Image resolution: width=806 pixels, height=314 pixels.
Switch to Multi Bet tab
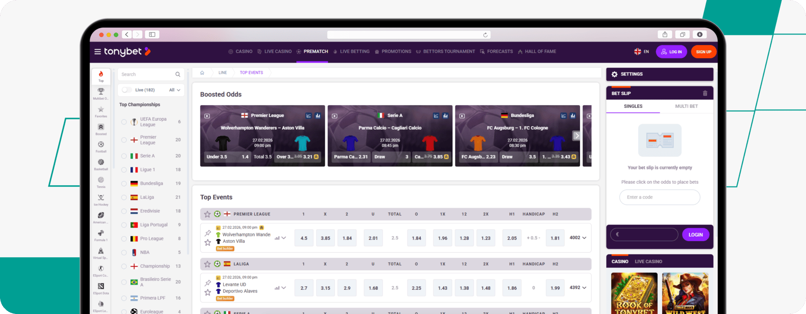(x=686, y=106)
